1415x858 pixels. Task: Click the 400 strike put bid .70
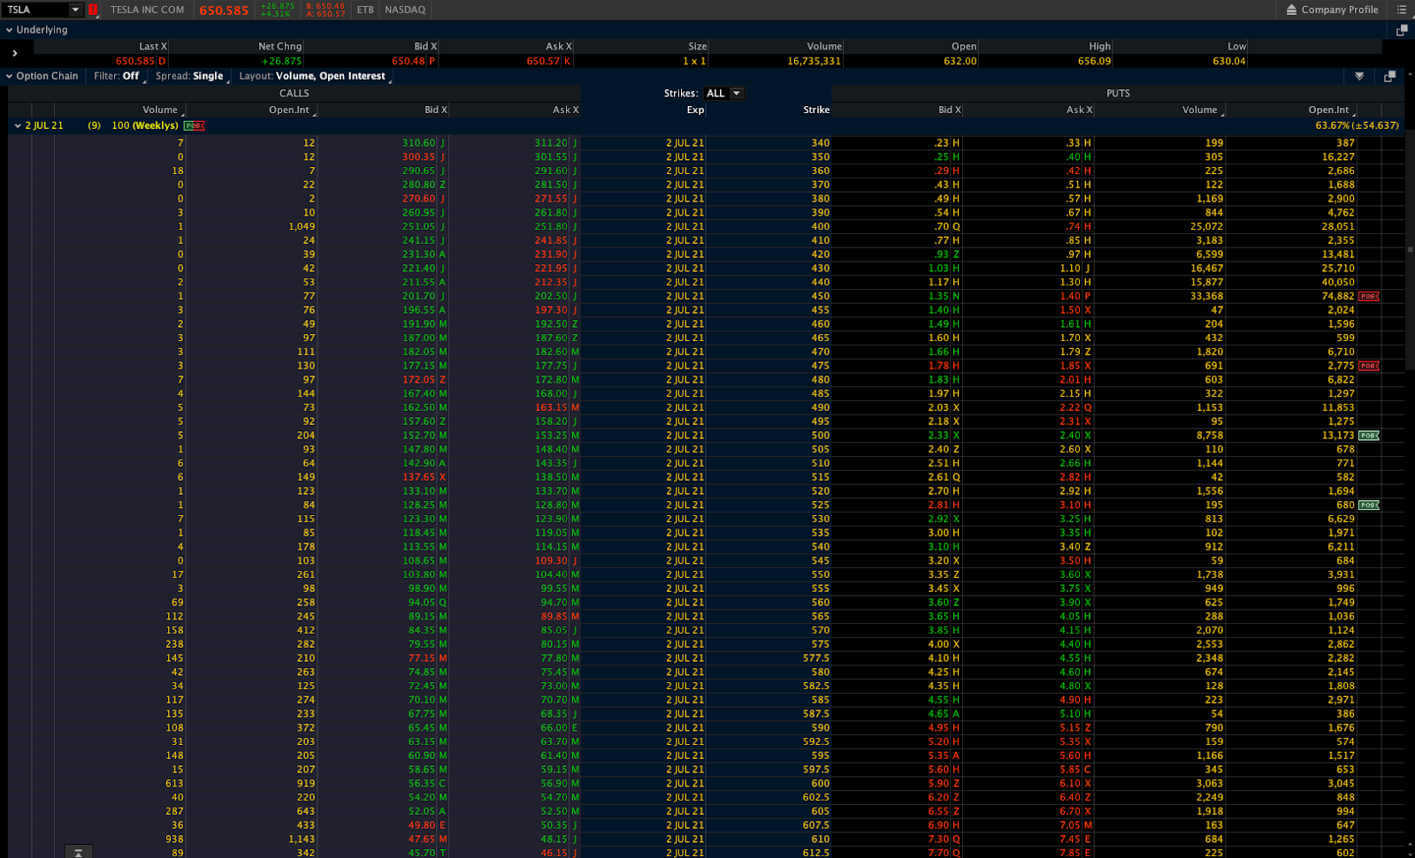[942, 226]
